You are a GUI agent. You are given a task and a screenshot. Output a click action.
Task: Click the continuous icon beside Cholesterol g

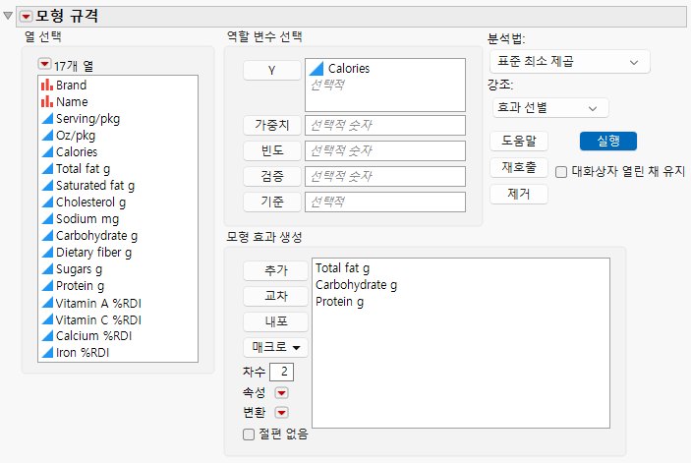click(x=47, y=203)
